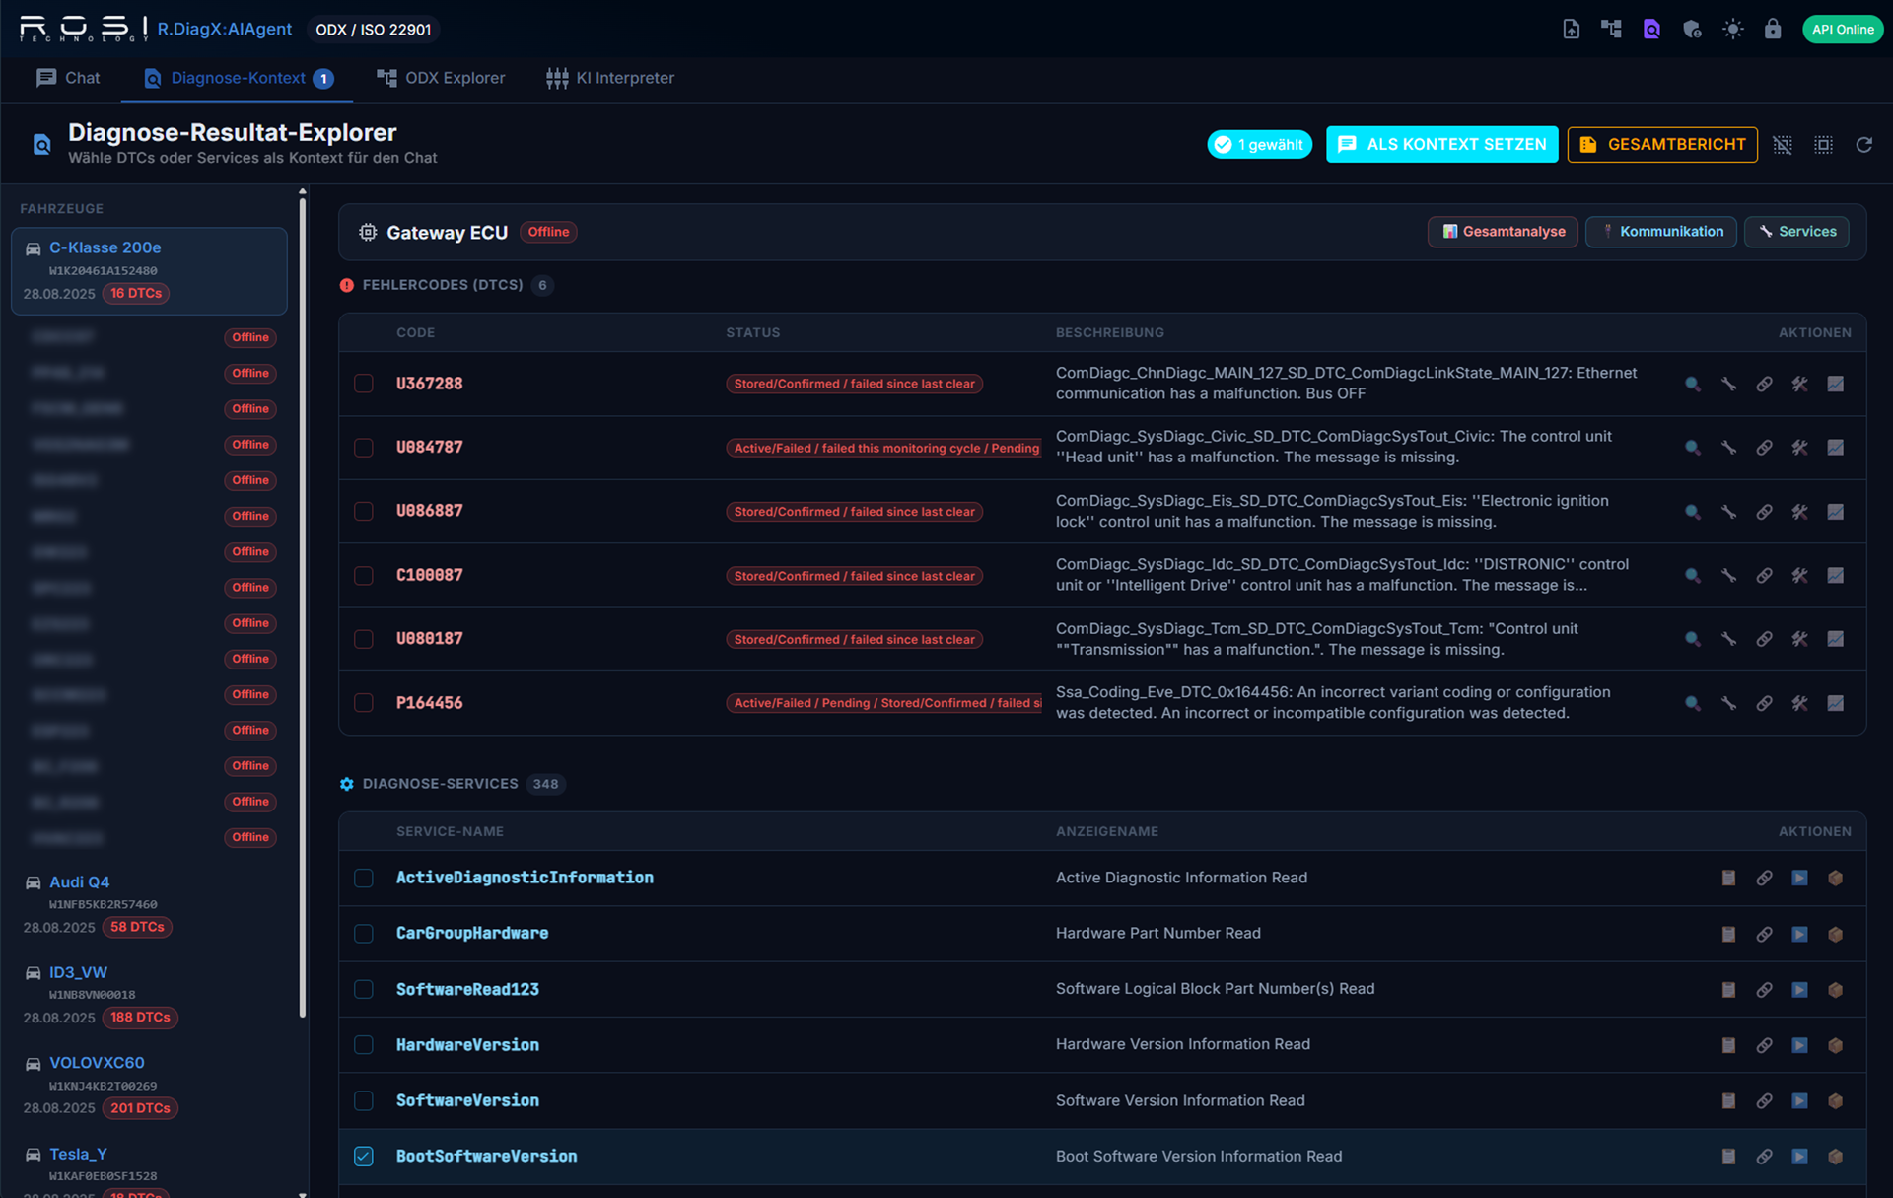Tick checkbox for DTC U086887
The image size is (1893, 1198).
364,512
